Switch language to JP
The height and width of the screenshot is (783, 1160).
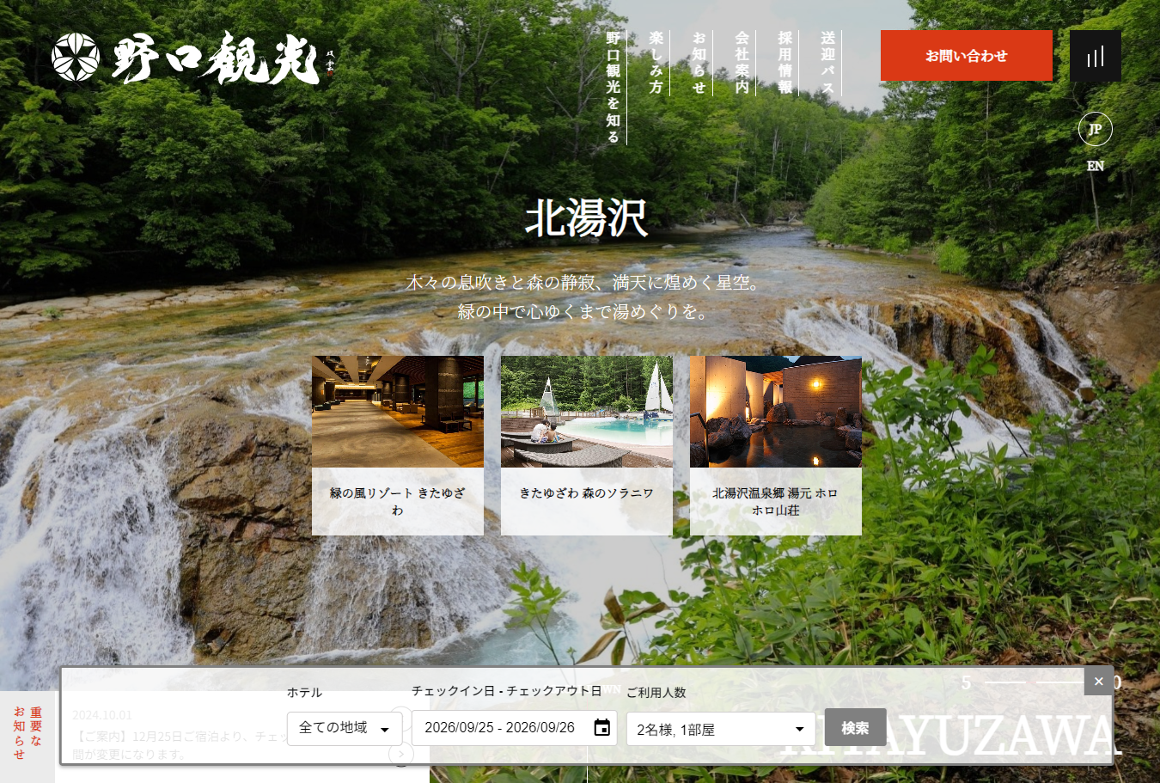(1096, 130)
